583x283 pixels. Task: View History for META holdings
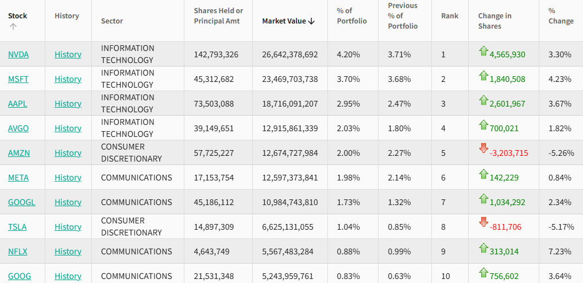pyautogui.click(x=68, y=178)
